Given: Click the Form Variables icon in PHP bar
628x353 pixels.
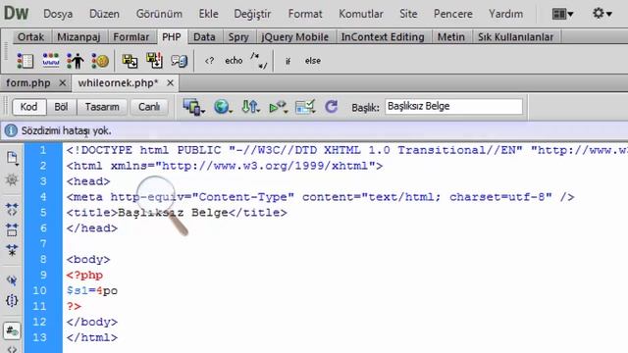Looking at the screenshot, I should click(26, 61).
